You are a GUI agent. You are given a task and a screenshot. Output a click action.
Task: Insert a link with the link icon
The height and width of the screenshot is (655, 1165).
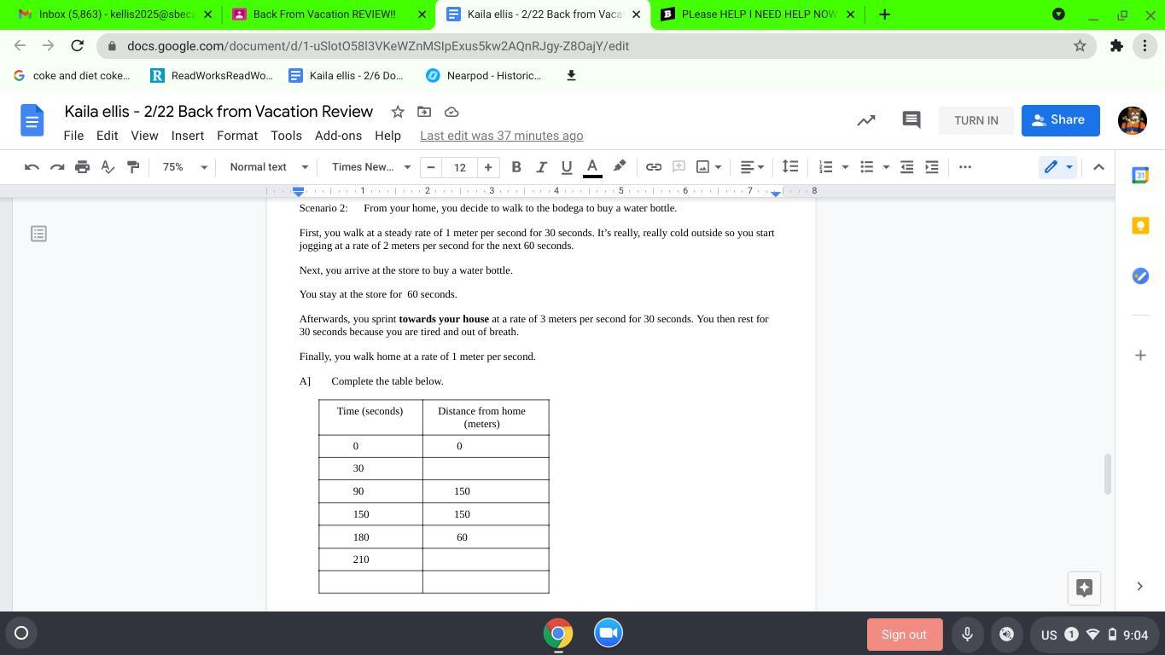654,167
